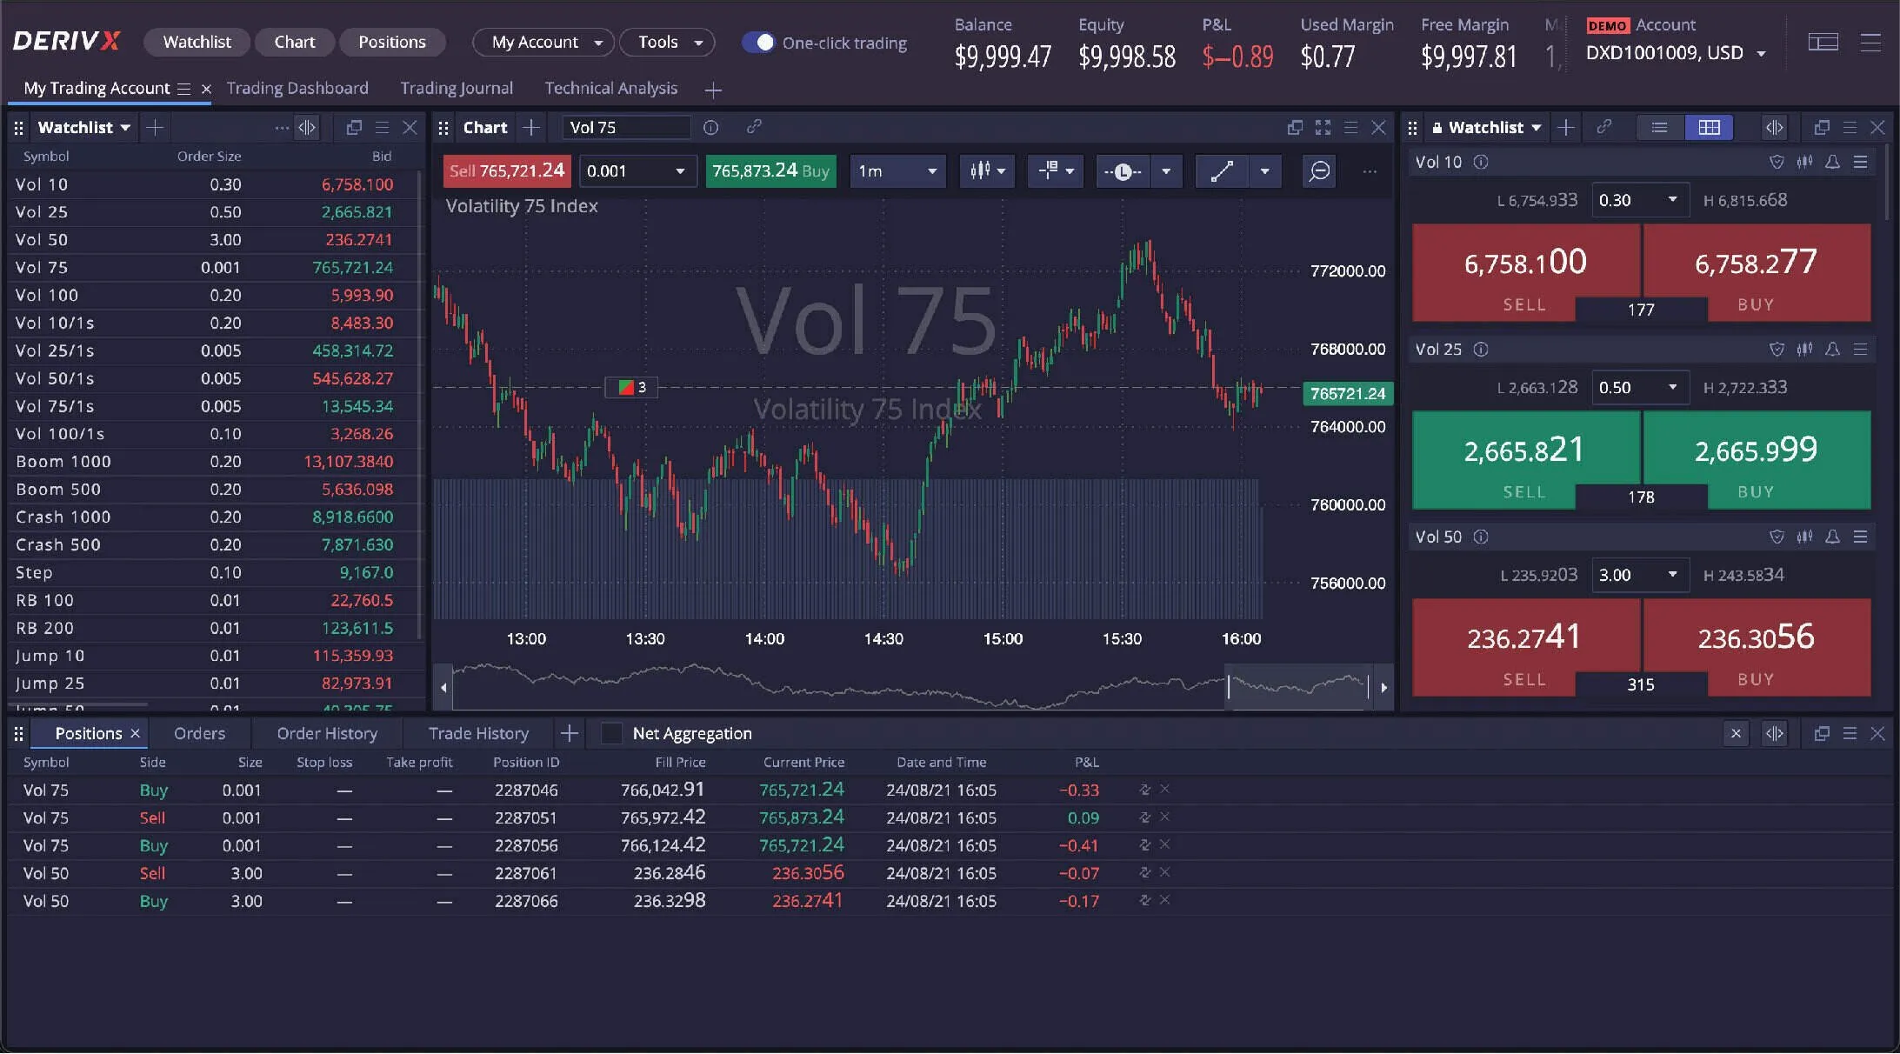The image size is (1900, 1054).
Task: Click the shield icon on Vol 25 card
Action: tap(1777, 349)
